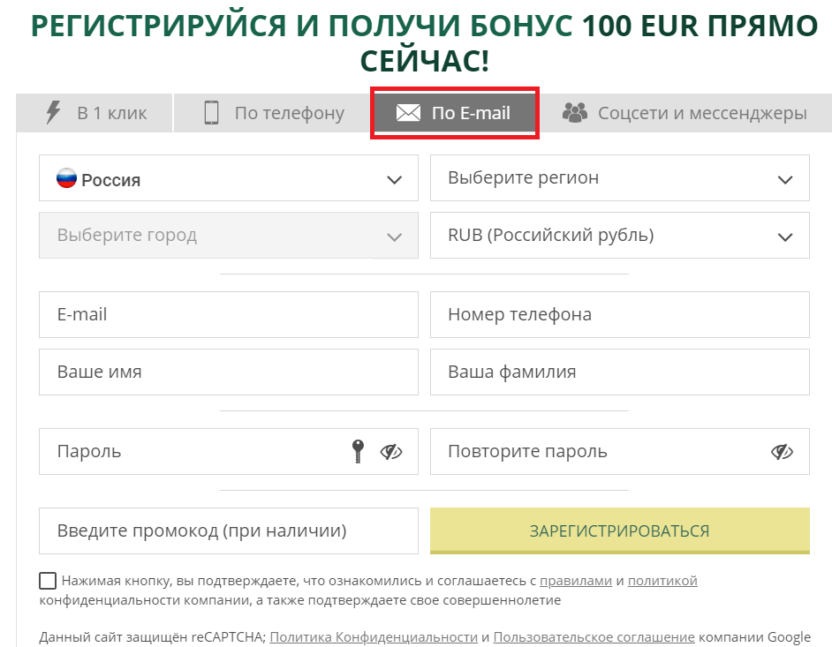Click the Russian flag icon
The width and height of the screenshot is (832, 647).
[66, 178]
